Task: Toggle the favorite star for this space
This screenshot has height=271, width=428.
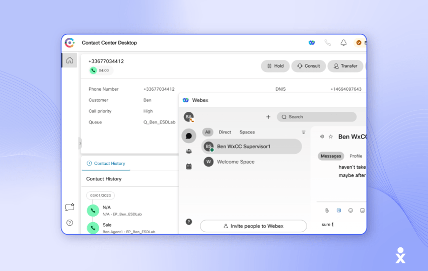Action: (330, 137)
